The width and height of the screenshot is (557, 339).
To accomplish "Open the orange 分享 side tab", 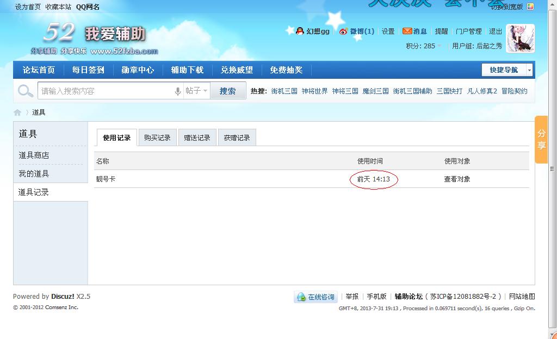I will (541, 140).
